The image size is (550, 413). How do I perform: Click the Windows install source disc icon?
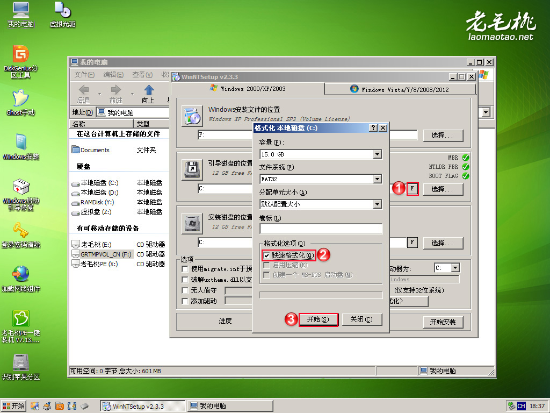192,116
